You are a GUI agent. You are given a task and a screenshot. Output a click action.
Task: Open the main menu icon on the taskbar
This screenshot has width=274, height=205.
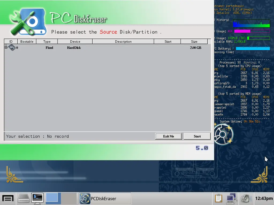pos(8,199)
